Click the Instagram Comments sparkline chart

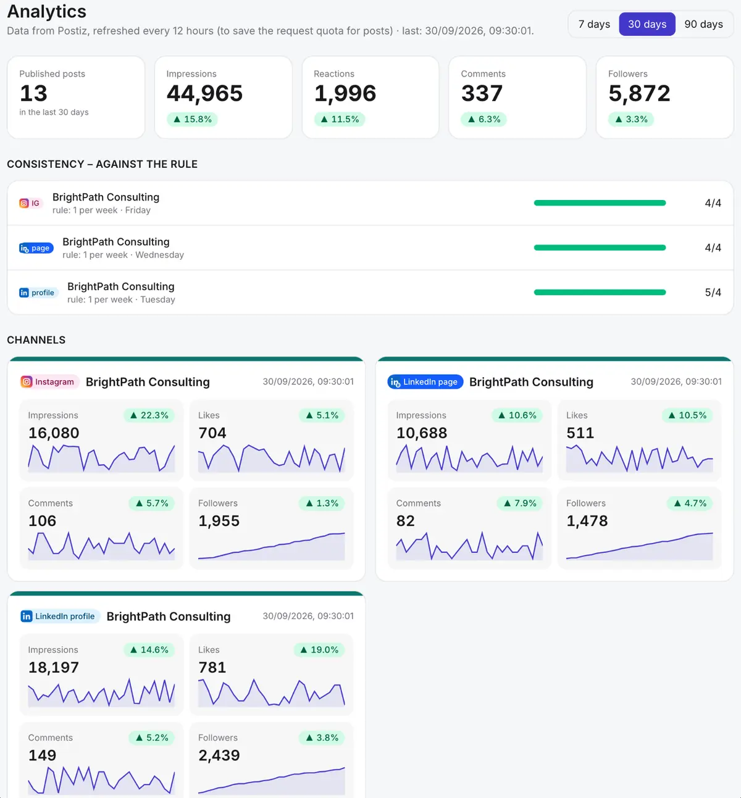[x=101, y=546]
